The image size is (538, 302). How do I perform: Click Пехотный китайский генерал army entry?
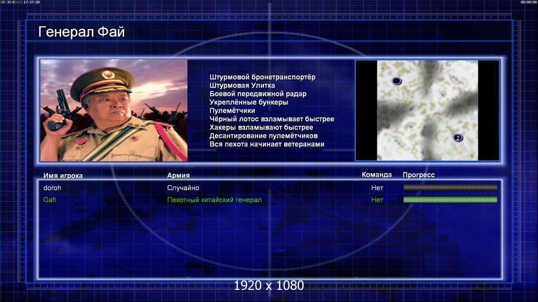tap(214, 200)
